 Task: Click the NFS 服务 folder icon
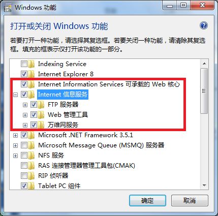(32, 156)
